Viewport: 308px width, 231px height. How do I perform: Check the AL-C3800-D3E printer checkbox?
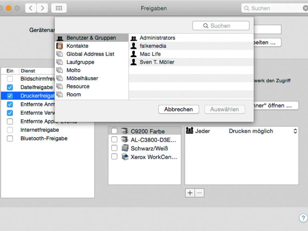(114, 139)
